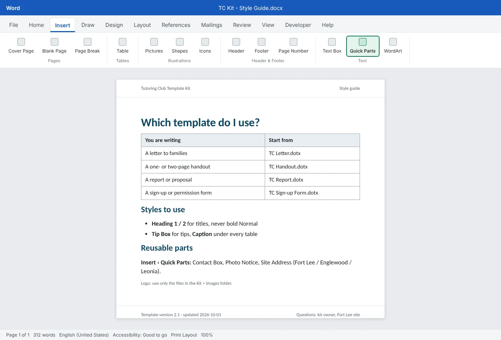
Task: Click the 100% zoom level
Action: click(x=207, y=335)
